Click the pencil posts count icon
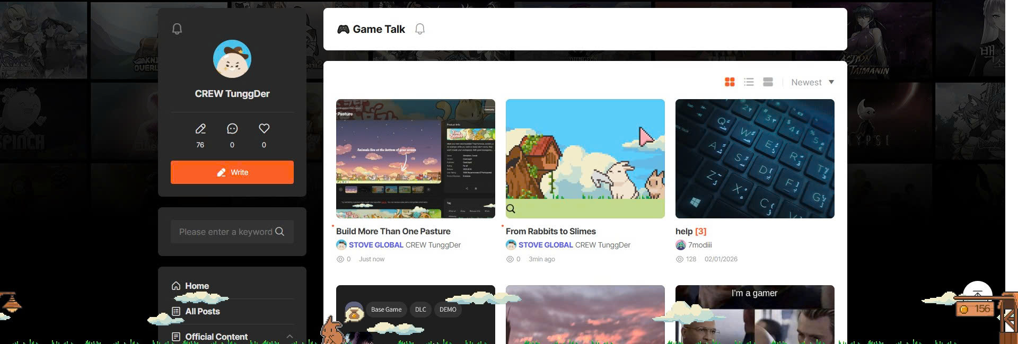Viewport: 1018px width, 344px height. click(200, 129)
